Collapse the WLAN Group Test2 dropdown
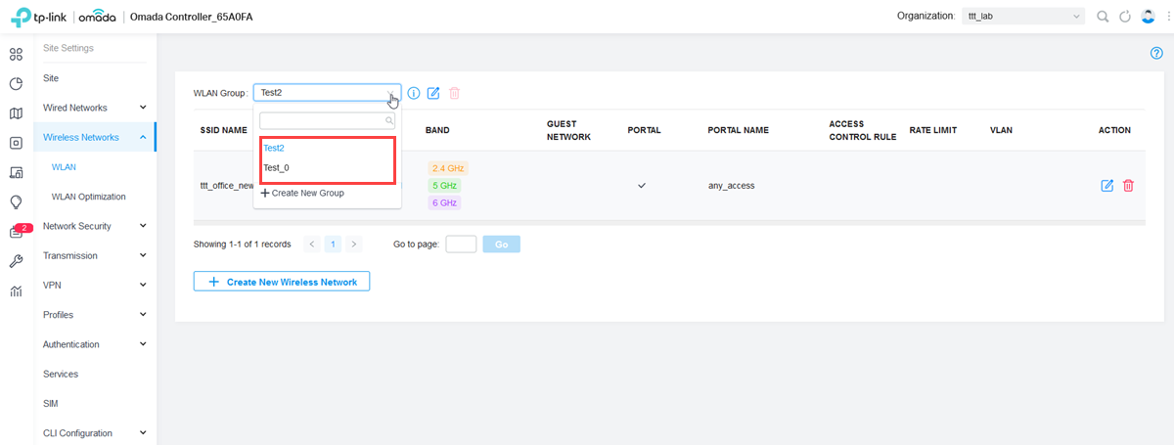Screen dimensions: 1174x445 point(327,93)
